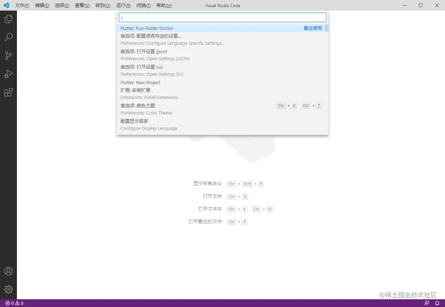Minimize the Visual Studio Code window
Screen dimensions: 445x307
point(404,5)
